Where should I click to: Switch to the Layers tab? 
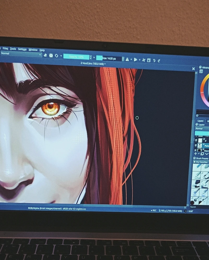coord(200,121)
